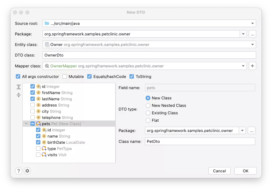The width and height of the screenshot is (272, 191).
Task: Click the browse ellipsis button next to Package
Action: click(x=252, y=34)
